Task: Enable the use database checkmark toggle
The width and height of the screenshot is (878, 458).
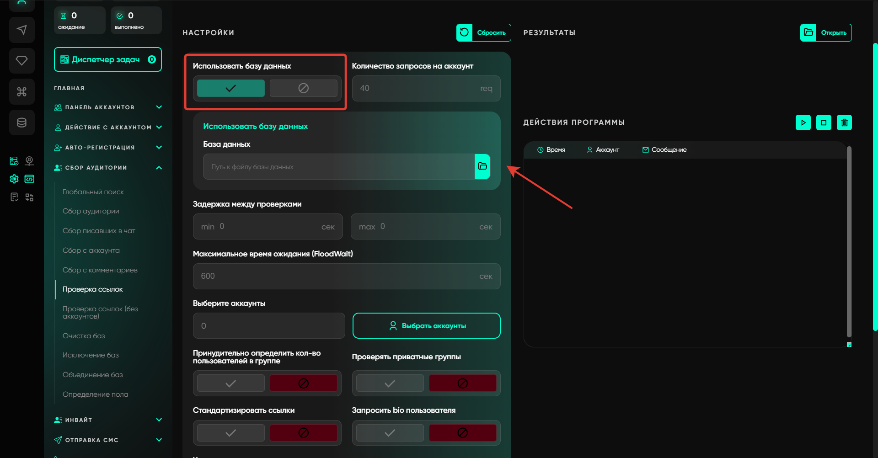Action: pyautogui.click(x=230, y=88)
